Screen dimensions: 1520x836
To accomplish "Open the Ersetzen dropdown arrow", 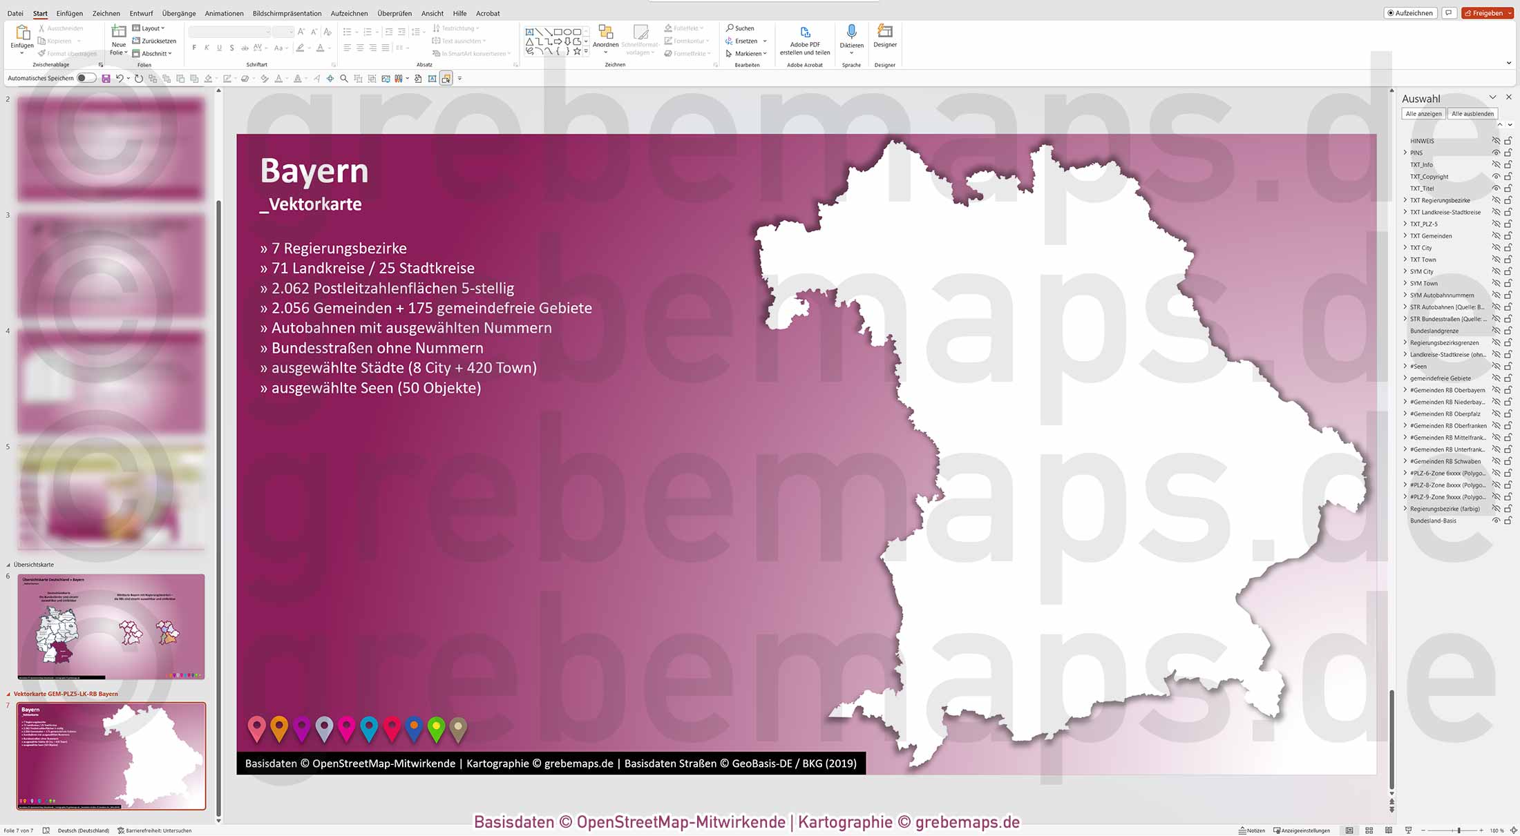I will pos(763,41).
